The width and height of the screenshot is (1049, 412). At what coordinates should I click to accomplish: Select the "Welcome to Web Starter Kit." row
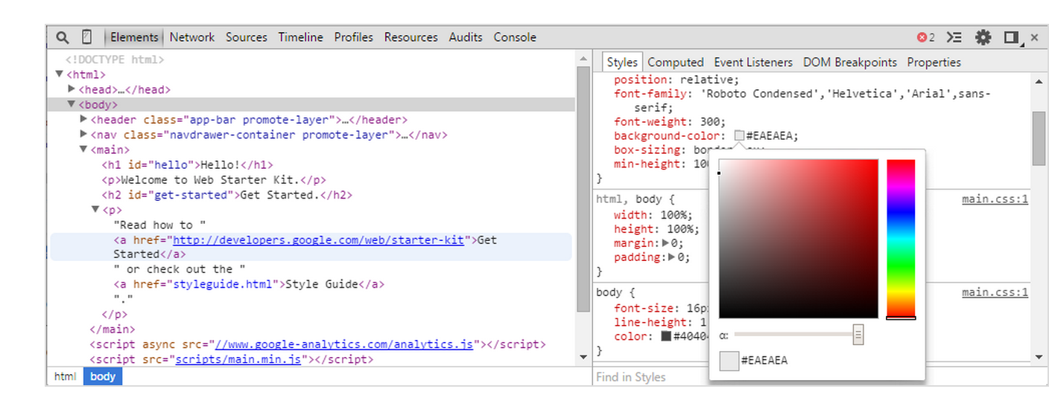pos(214,180)
